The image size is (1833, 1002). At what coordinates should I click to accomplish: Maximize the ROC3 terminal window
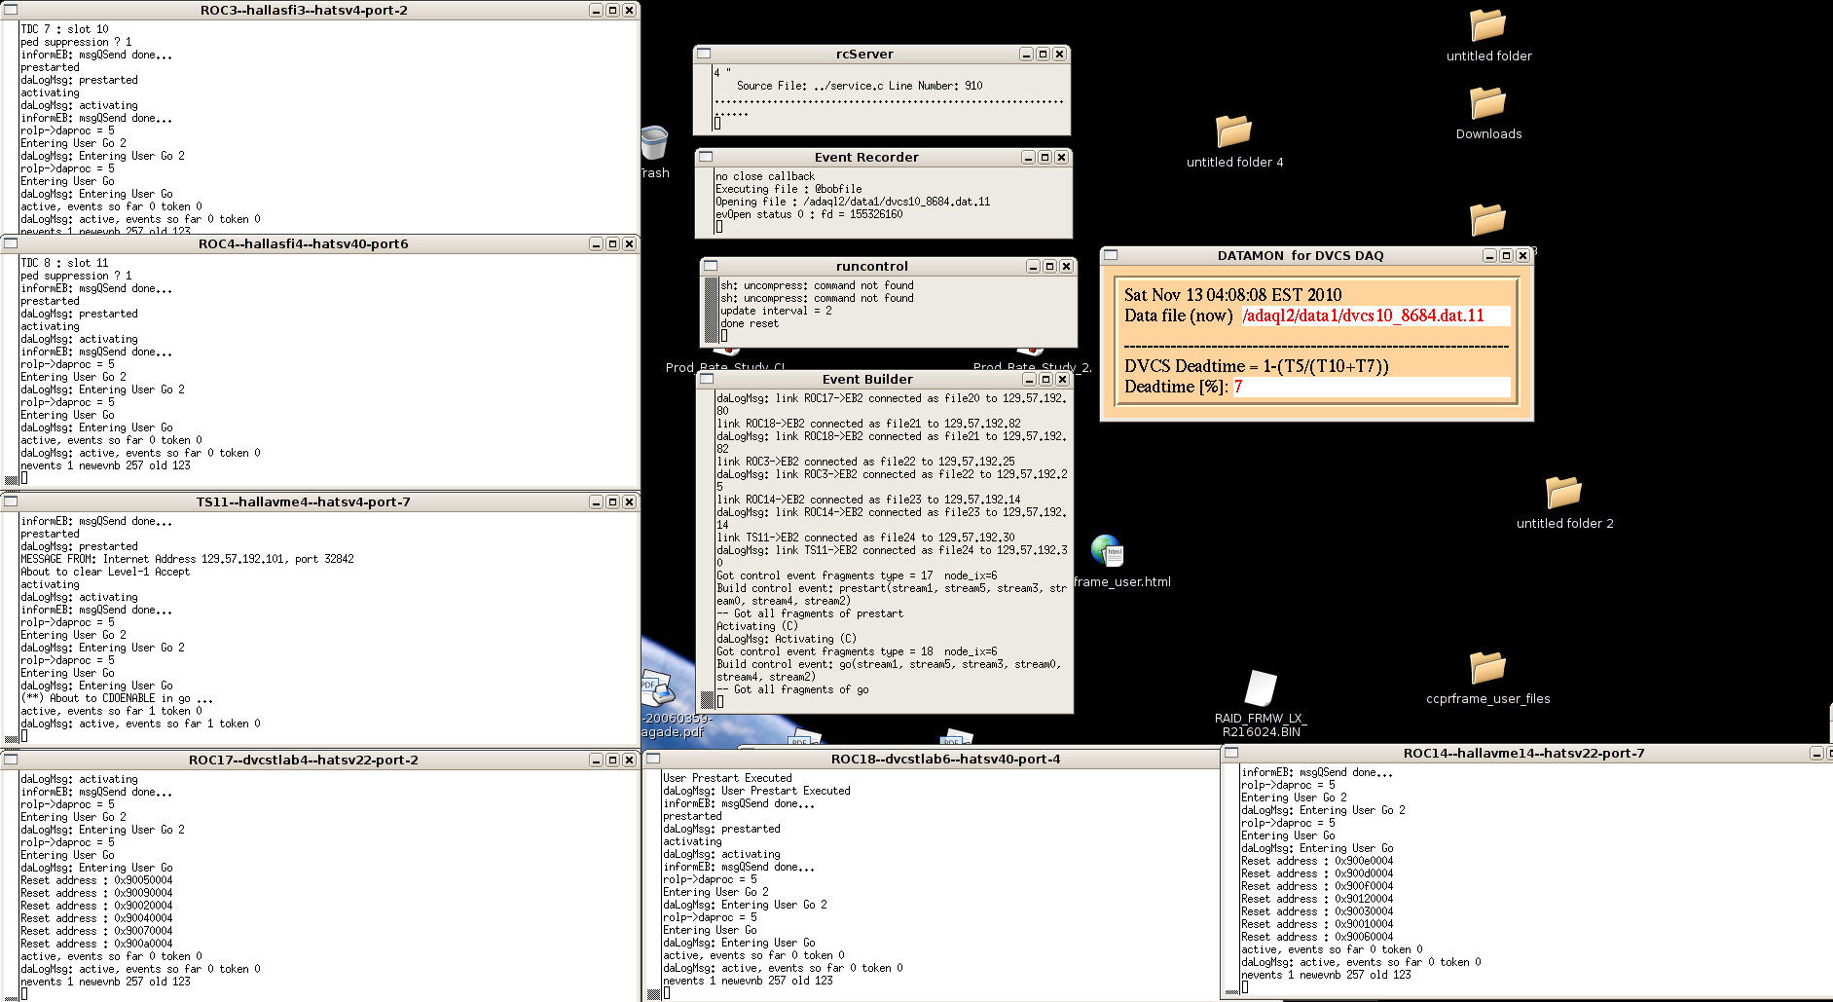coord(612,10)
